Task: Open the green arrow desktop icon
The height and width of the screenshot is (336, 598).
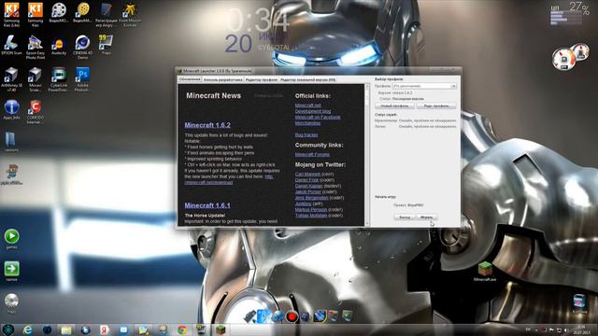Action: [11, 272]
